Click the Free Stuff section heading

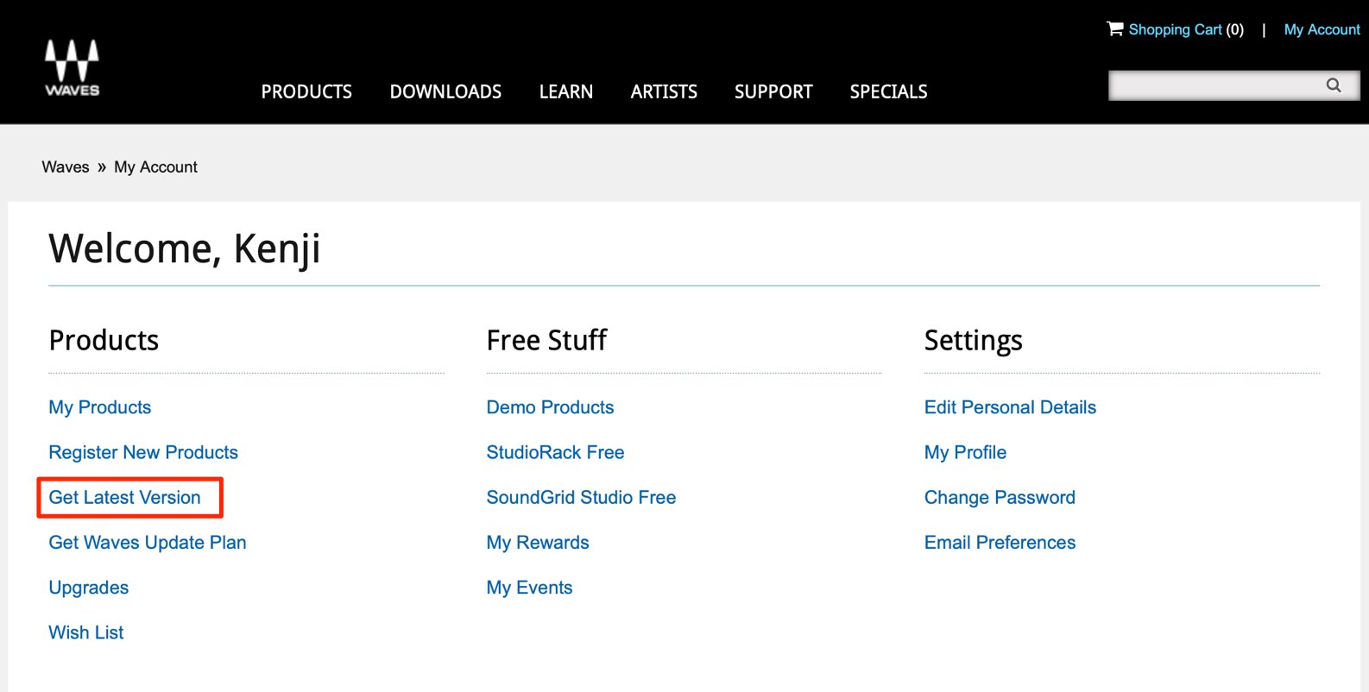tap(546, 340)
